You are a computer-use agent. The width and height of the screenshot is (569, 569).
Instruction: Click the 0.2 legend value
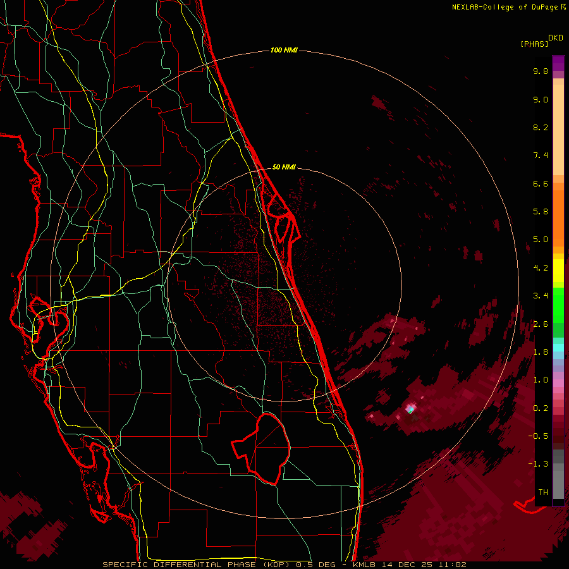[541, 408]
